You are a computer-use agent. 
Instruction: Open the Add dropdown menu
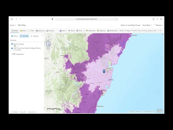click(x=24, y=31)
